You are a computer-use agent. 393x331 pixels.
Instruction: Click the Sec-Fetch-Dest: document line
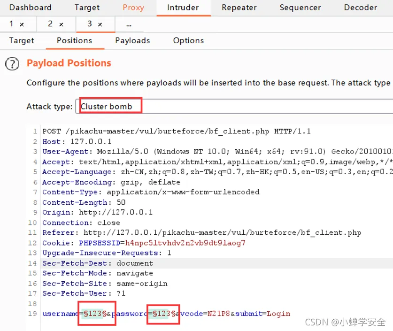point(98,263)
